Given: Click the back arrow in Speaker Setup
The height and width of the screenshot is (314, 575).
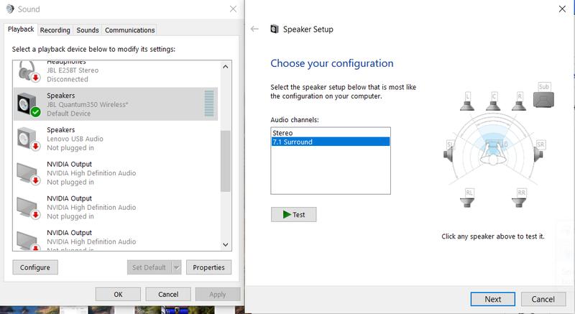Looking at the screenshot, I should pyautogui.click(x=254, y=29).
